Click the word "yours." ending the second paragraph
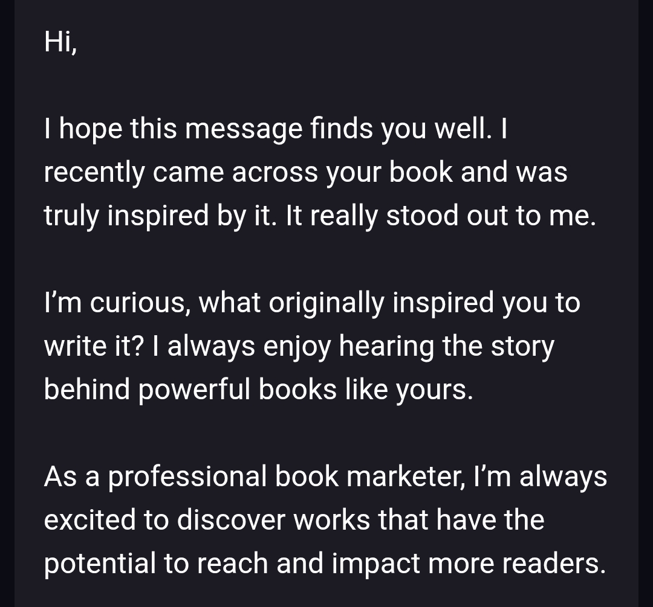653x607 pixels. coord(434,390)
